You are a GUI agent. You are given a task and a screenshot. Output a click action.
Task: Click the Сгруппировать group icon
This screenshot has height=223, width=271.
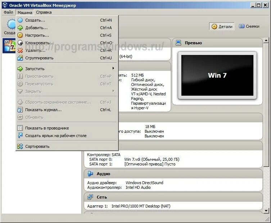(20, 58)
